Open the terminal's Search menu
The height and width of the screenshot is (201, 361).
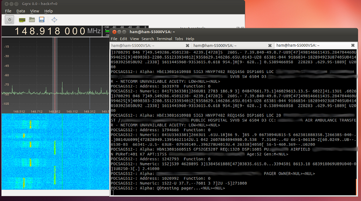(x=148, y=39)
